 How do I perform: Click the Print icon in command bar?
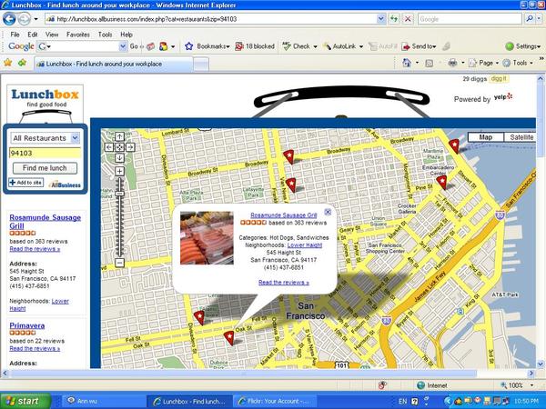pyautogui.click(x=452, y=63)
